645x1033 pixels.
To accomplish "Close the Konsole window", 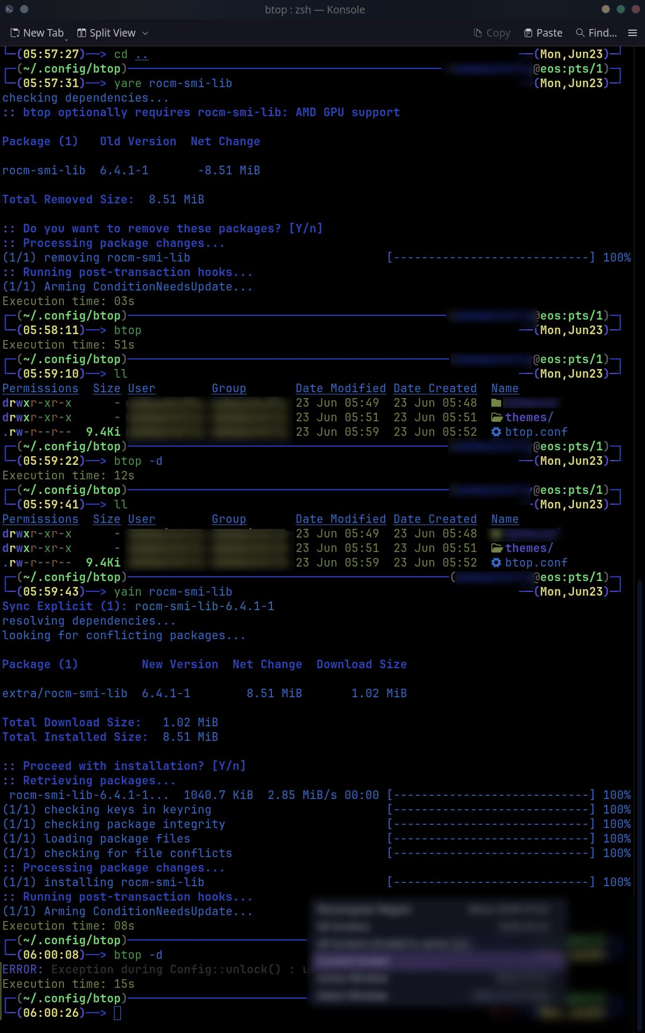I will [x=635, y=9].
